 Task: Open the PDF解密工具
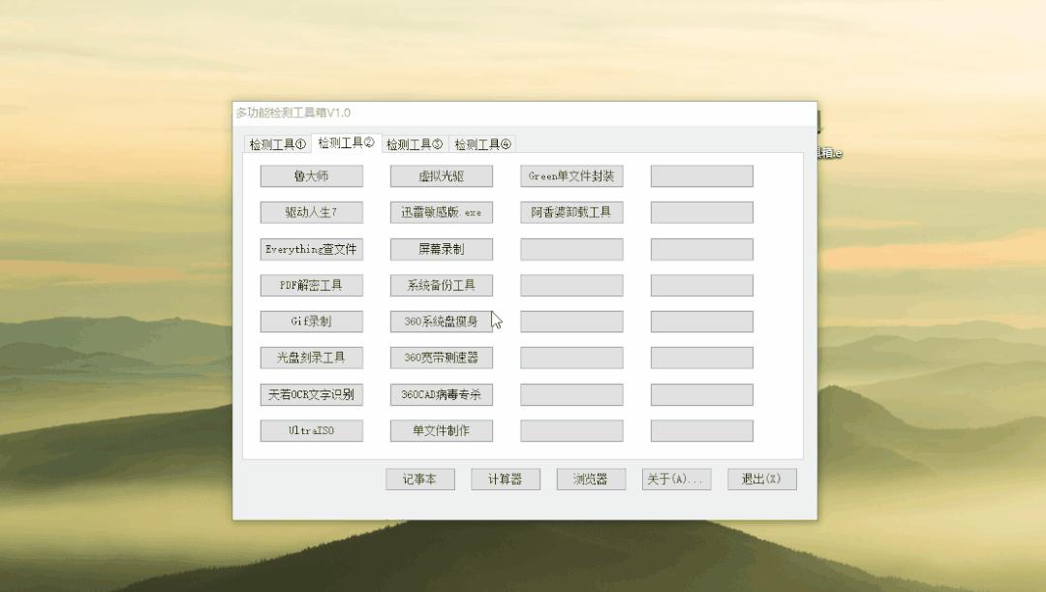310,285
